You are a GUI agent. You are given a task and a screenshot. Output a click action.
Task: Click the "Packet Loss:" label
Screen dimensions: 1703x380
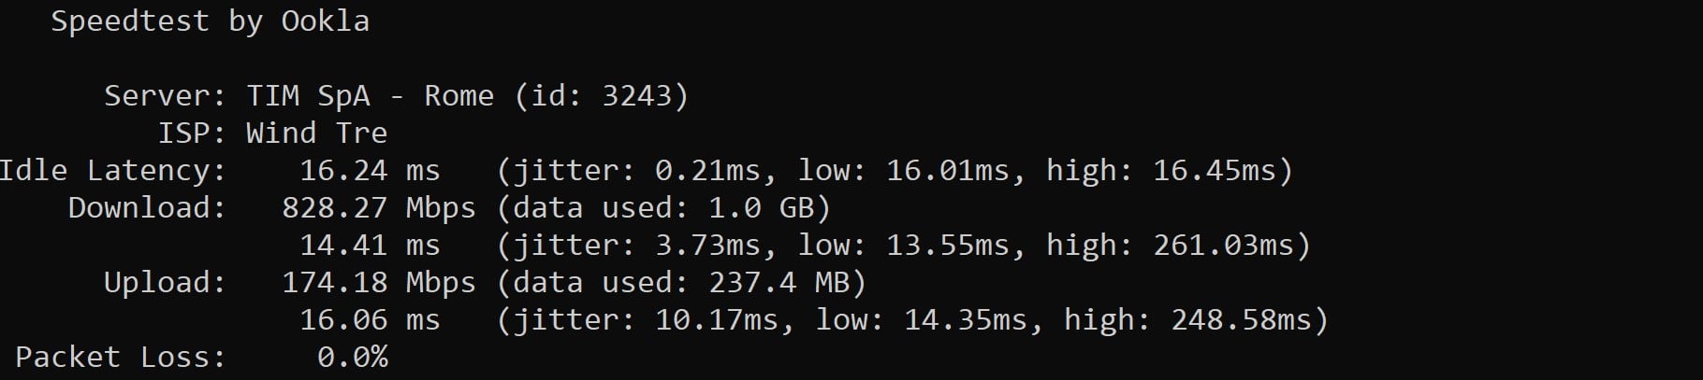(121, 358)
